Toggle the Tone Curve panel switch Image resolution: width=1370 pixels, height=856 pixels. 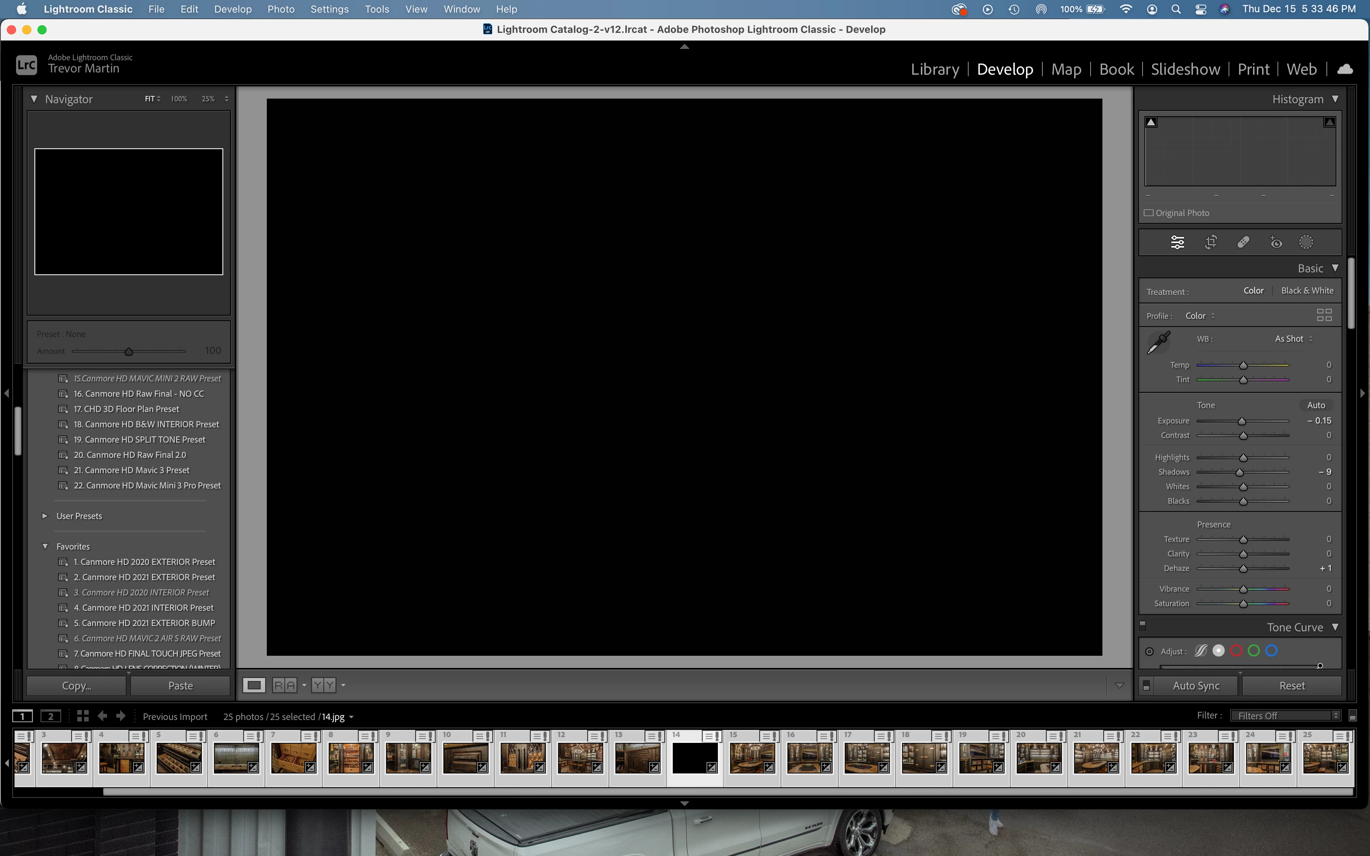[1143, 626]
